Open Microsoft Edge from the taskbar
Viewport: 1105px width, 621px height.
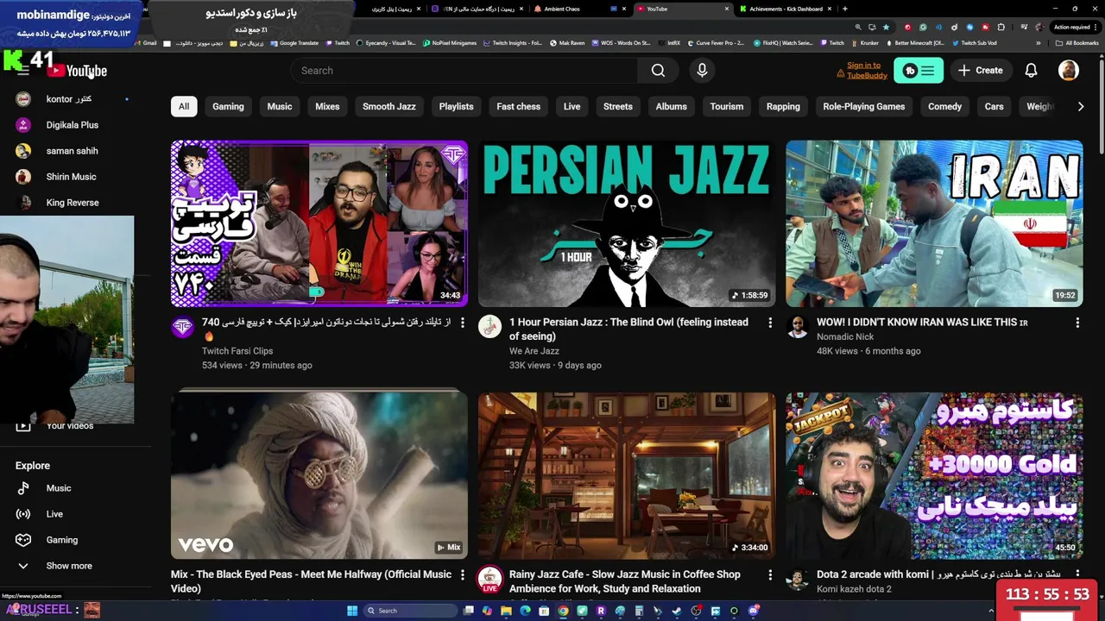525,611
